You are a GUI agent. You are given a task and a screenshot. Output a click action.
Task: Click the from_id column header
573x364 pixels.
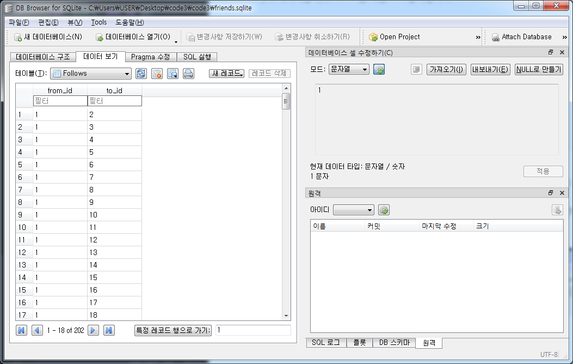click(60, 90)
